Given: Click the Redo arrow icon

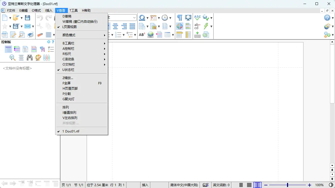Looking at the screenshot, I should click(x=49, y=18).
